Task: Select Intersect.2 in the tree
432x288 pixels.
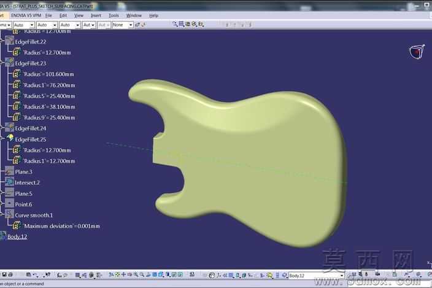Action: click(x=27, y=182)
